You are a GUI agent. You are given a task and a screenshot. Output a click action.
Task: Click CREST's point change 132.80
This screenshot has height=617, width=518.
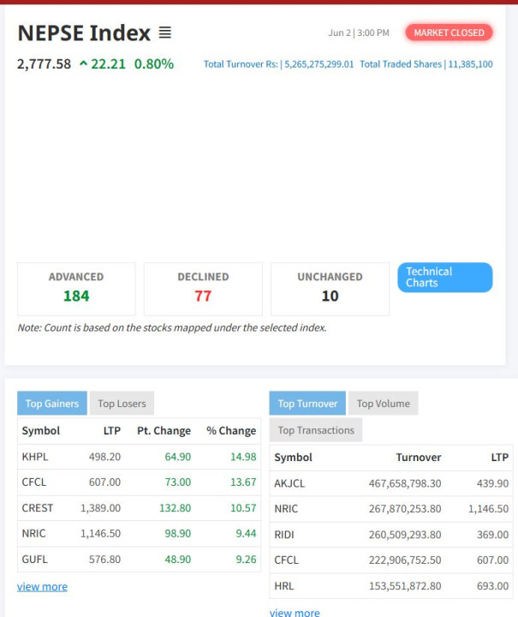click(x=176, y=508)
